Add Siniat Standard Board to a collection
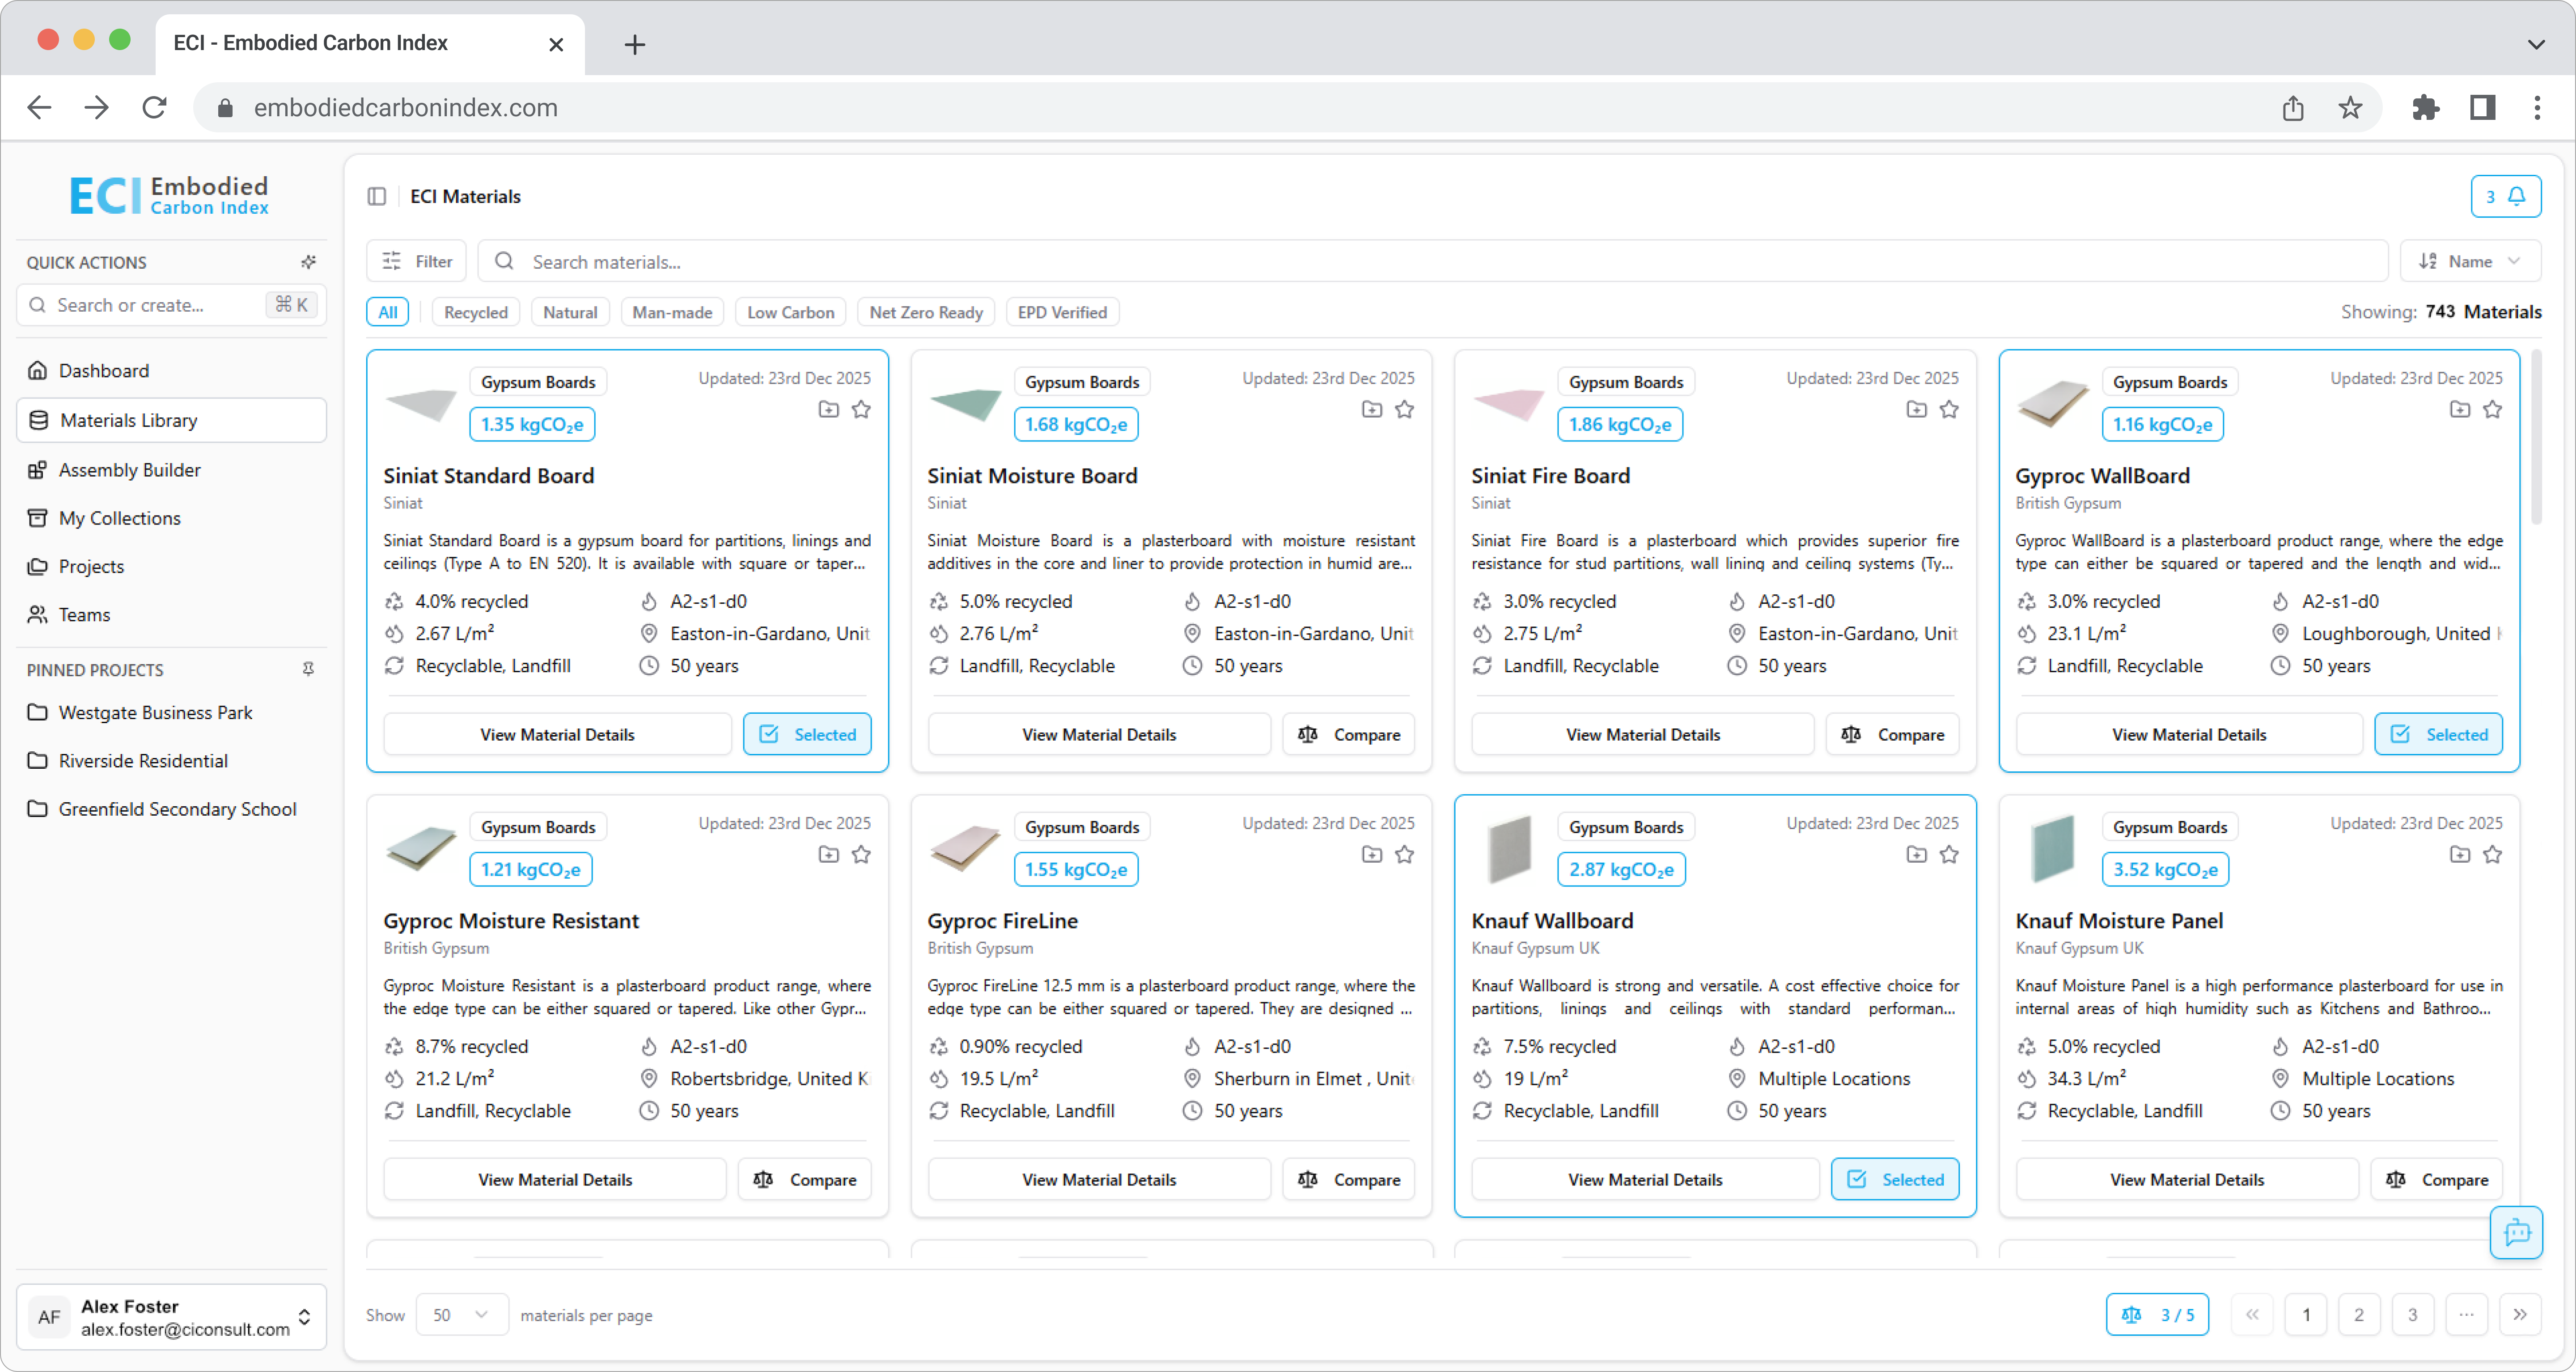The width and height of the screenshot is (2576, 1372). click(828, 409)
